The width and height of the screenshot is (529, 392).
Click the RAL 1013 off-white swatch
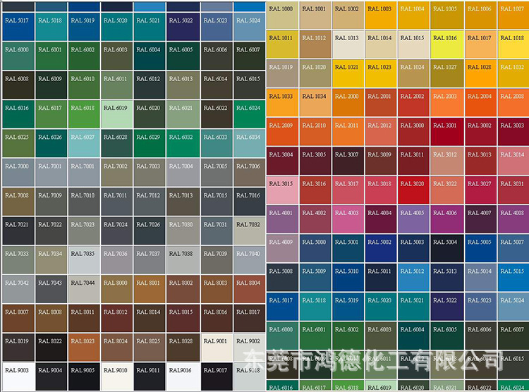coord(348,44)
